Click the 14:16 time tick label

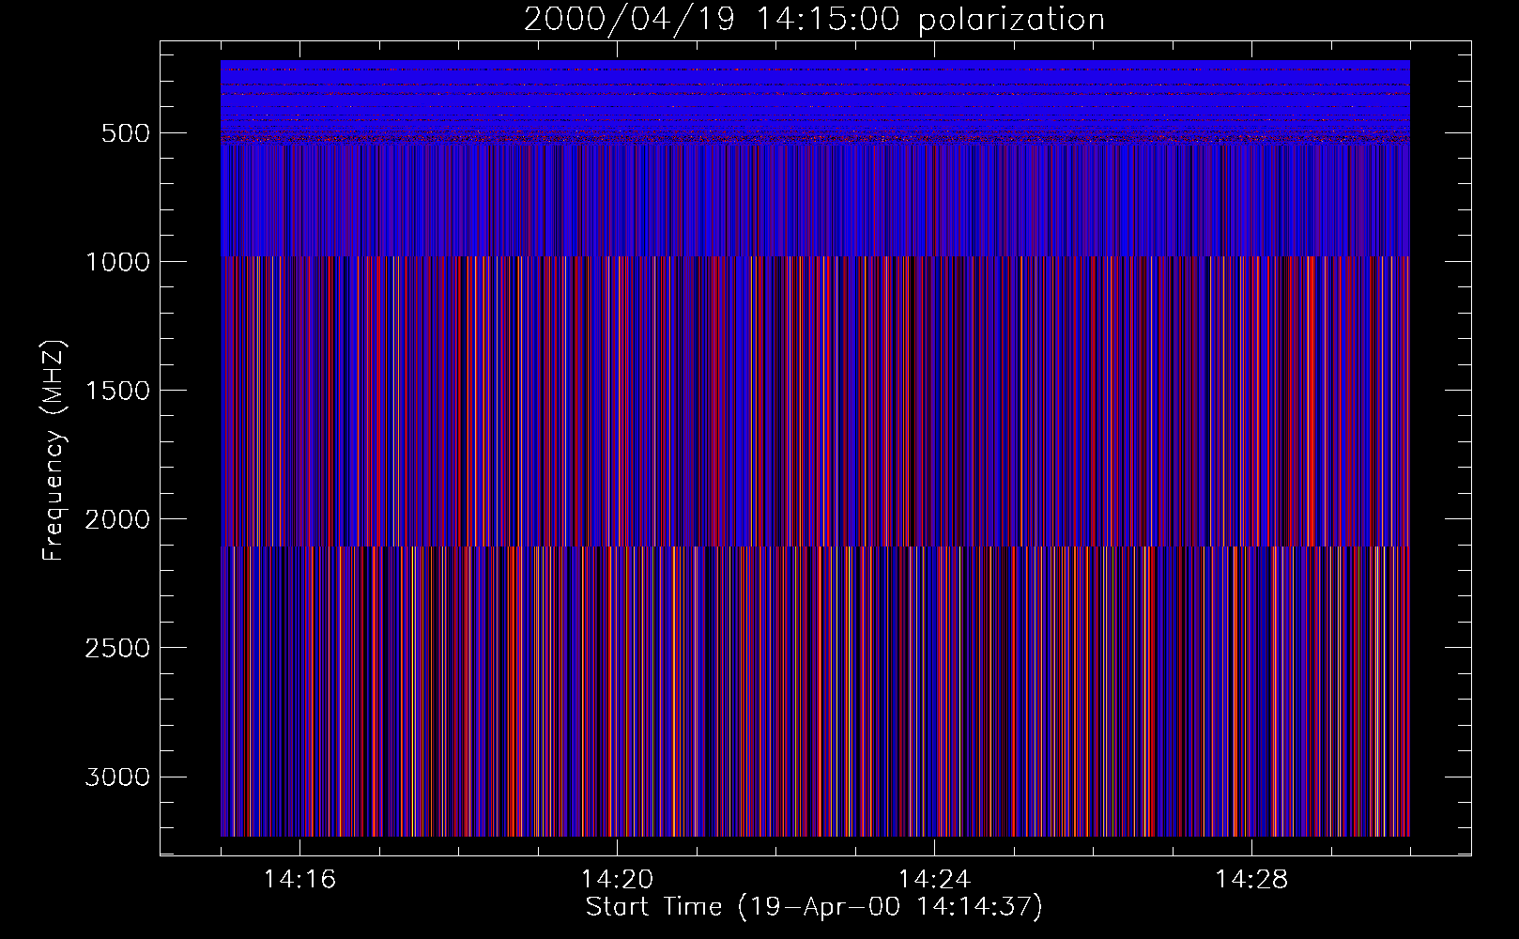(x=299, y=879)
